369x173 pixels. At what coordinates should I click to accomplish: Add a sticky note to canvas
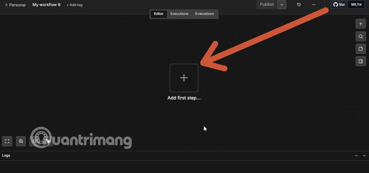click(361, 49)
